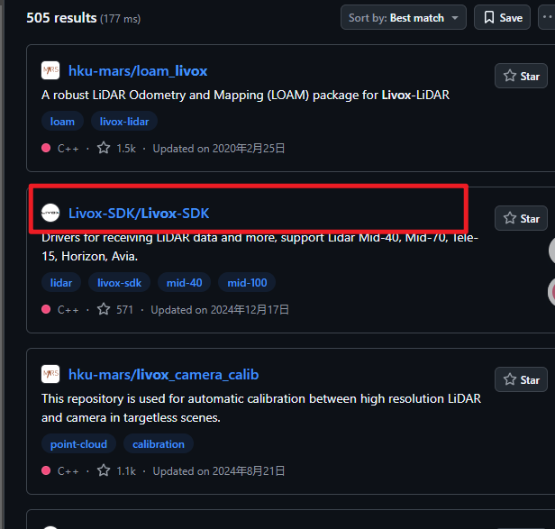Click the C++ language label of livox_camera_calib
The width and height of the screenshot is (555, 529).
[x=68, y=471]
